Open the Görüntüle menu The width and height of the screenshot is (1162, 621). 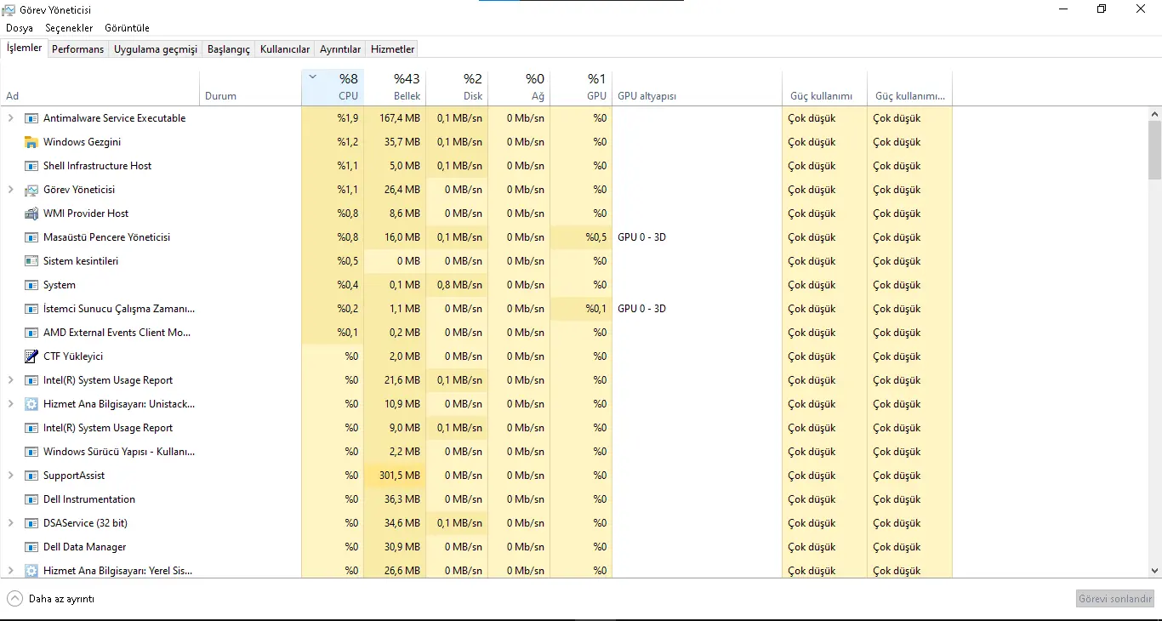click(127, 28)
